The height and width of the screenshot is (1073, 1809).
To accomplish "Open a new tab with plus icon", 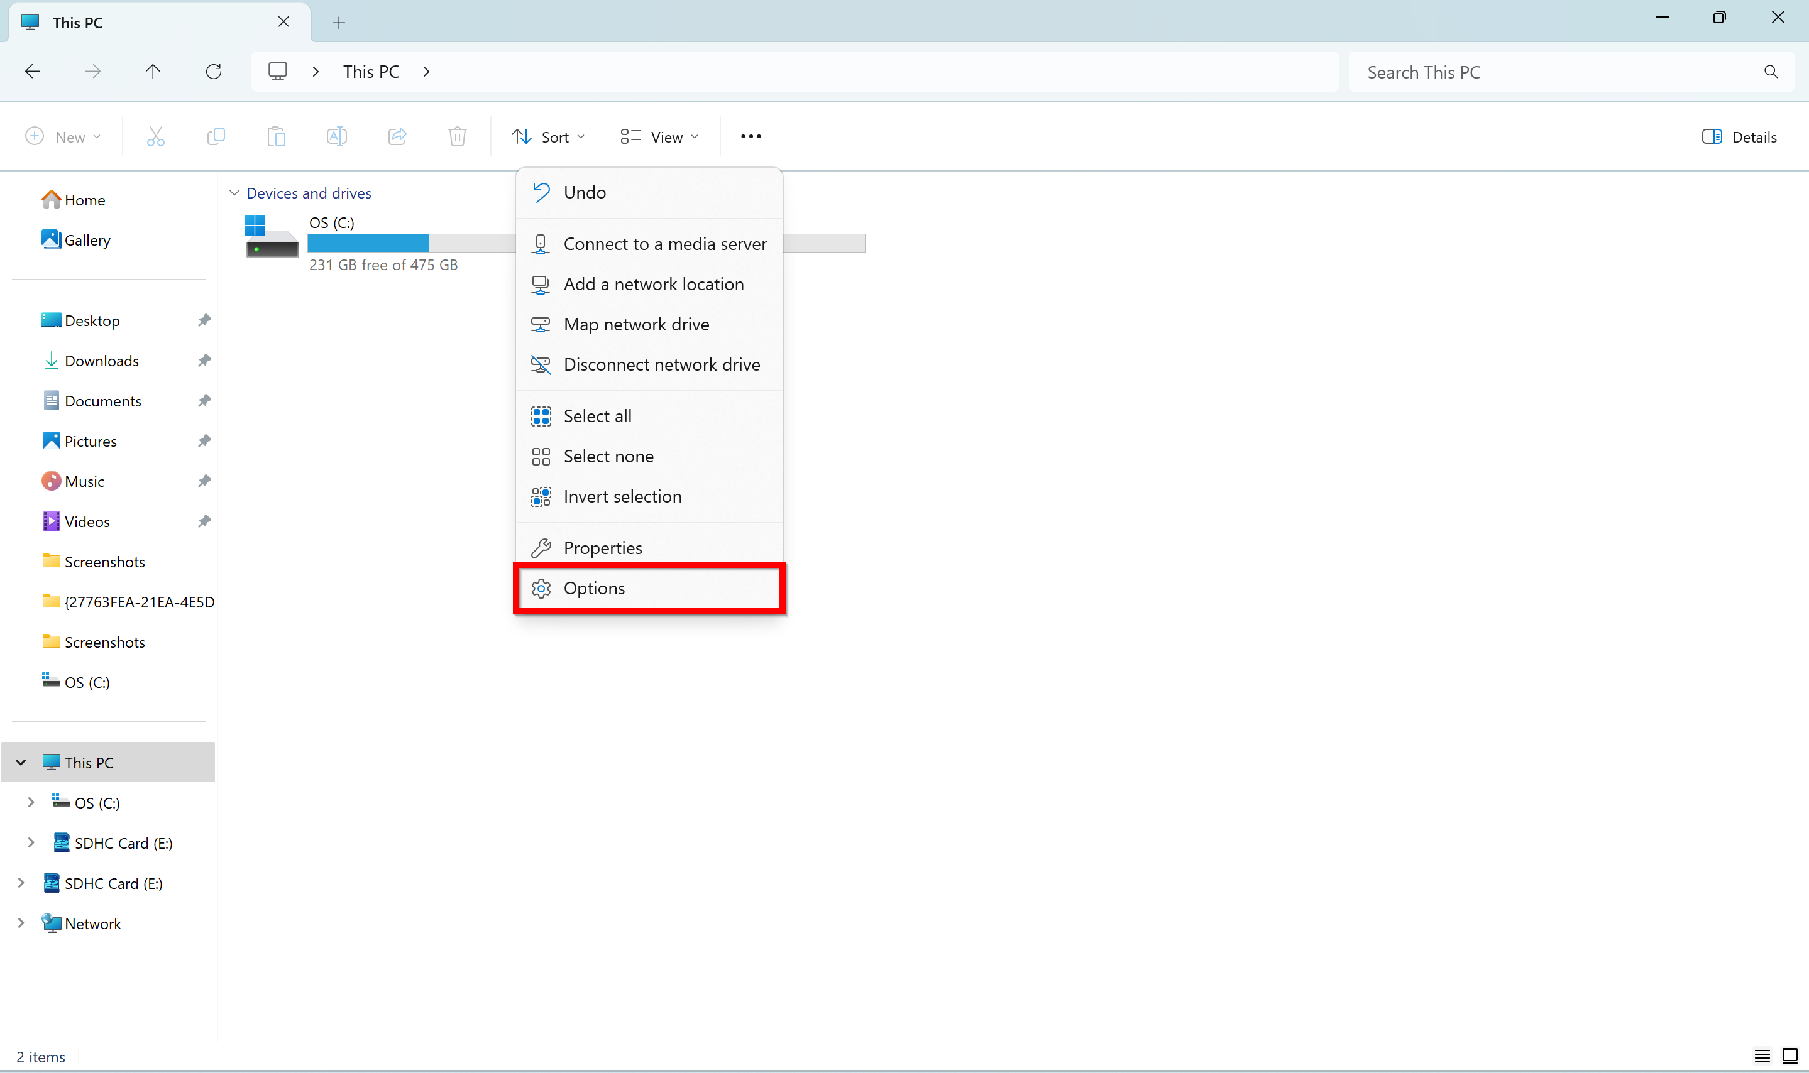I will pyautogui.click(x=339, y=23).
